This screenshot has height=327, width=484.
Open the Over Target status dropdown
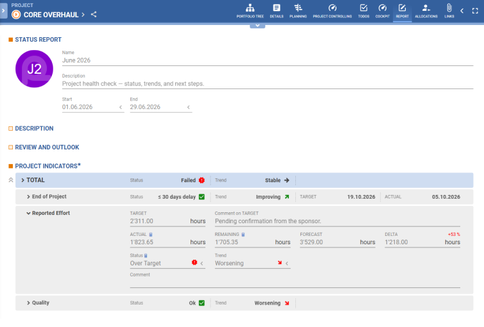[x=202, y=264]
